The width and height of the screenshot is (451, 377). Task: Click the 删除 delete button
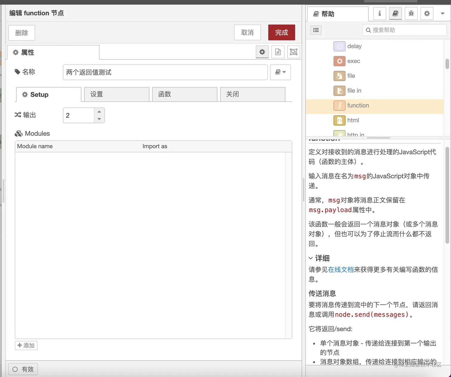[x=22, y=33]
